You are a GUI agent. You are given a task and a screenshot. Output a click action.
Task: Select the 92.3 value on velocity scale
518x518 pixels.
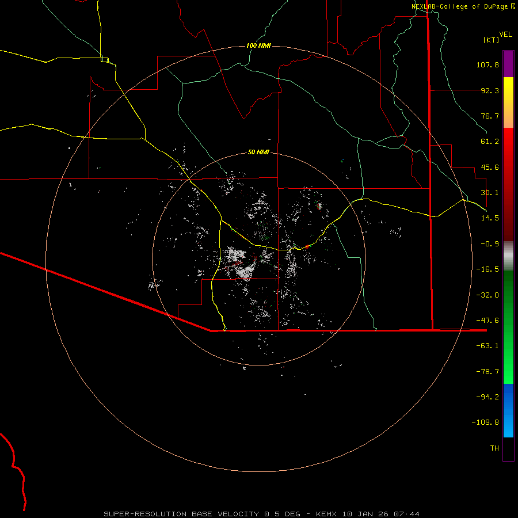coord(490,90)
